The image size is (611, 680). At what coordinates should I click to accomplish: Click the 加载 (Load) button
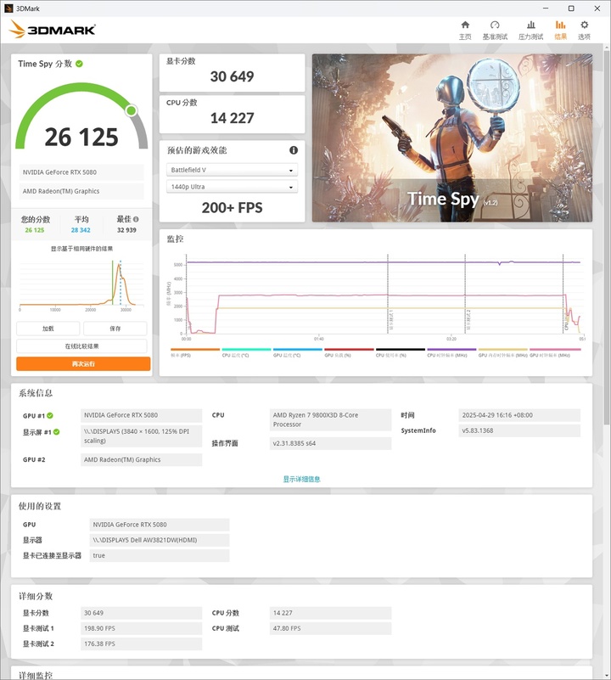pos(48,329)
